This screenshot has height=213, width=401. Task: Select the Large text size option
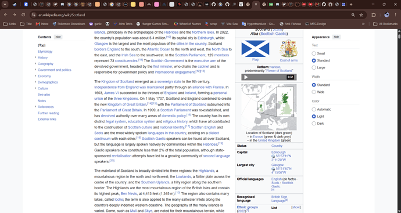click(314, 68)
